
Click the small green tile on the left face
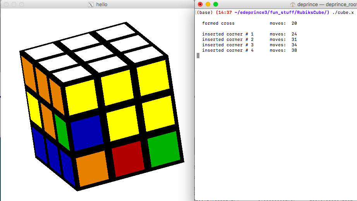click(62, 131)
